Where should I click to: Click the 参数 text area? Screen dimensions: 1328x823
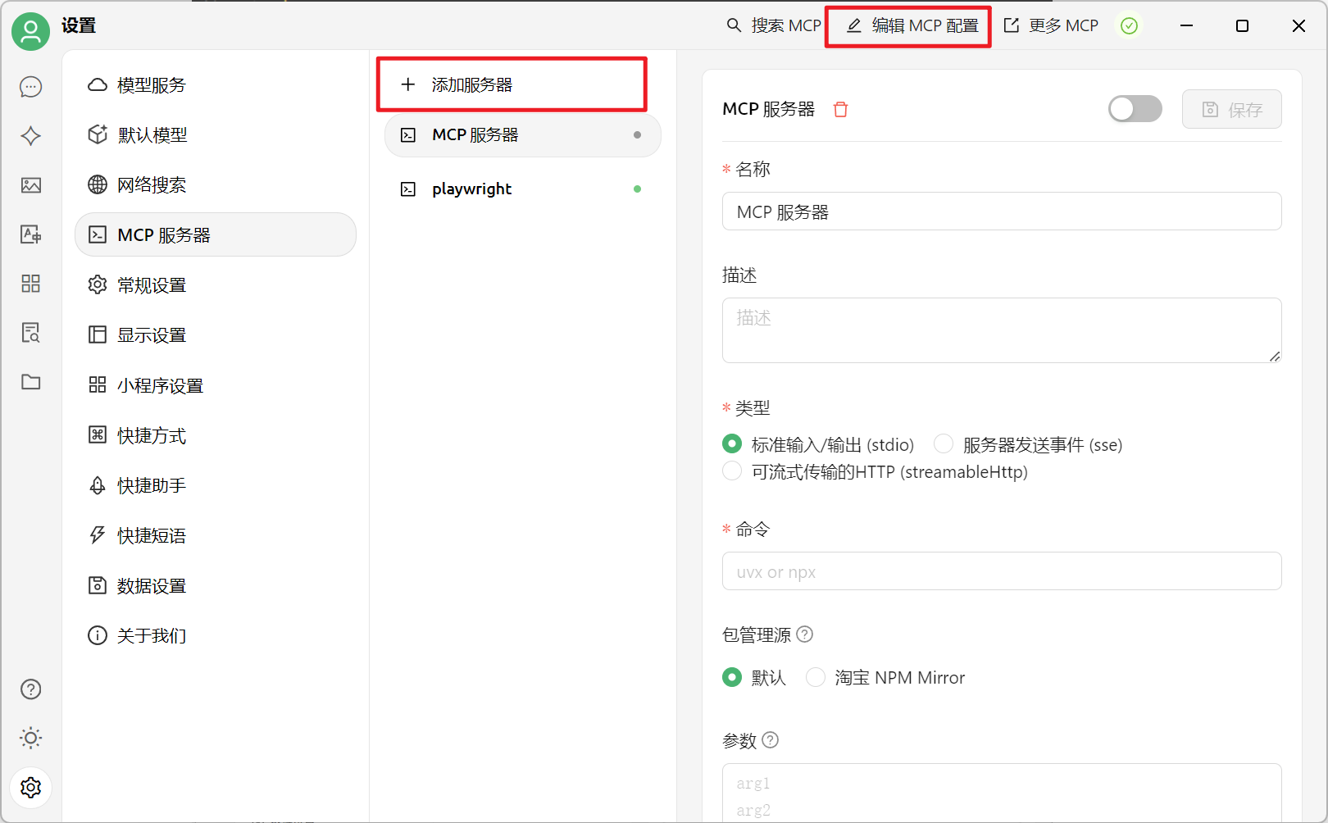pos(1002,793)
